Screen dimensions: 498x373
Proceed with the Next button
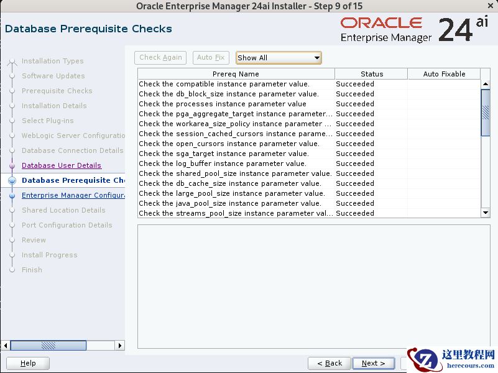pyautogui.click(x=373, y=363)
